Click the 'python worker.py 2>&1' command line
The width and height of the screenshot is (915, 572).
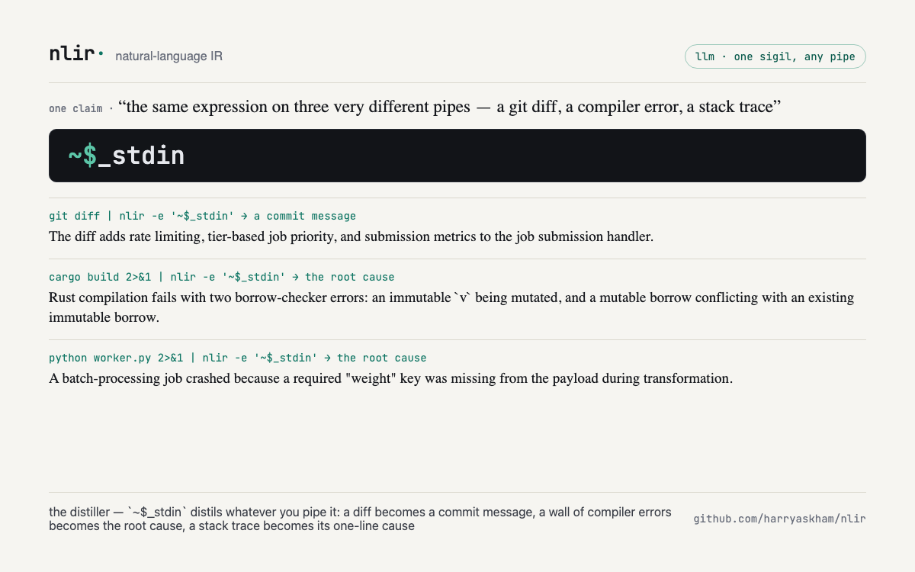click(237, 358)
